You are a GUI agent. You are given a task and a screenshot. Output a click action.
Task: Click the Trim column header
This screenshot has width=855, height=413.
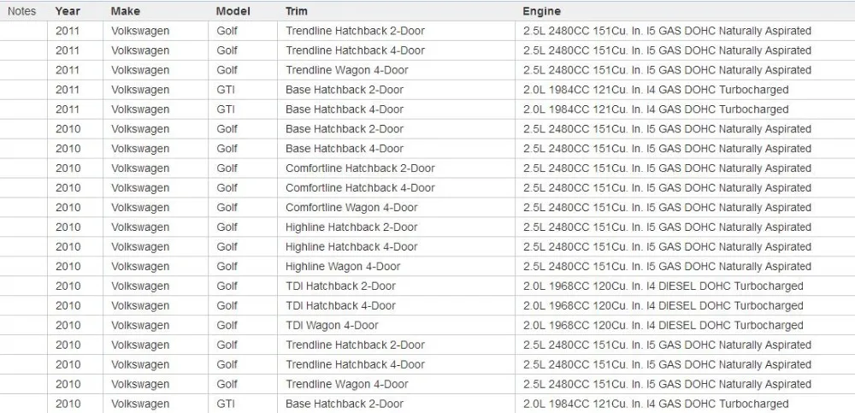296,11
